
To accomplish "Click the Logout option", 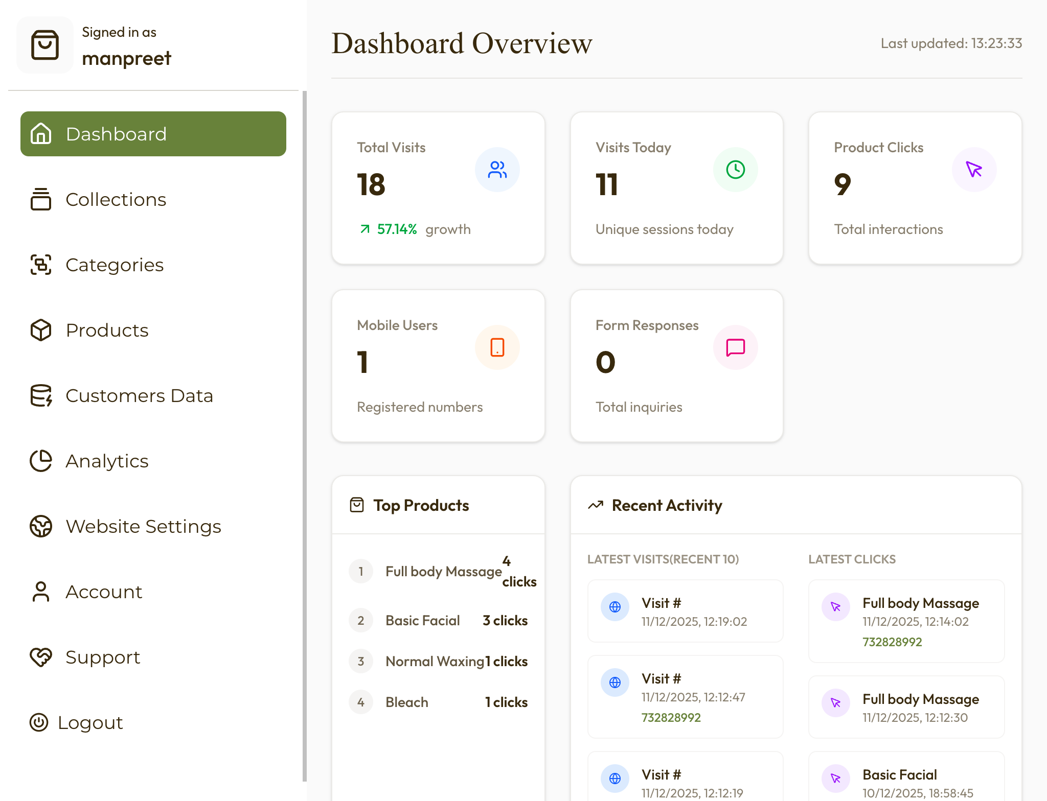I will [x=90, y=722].
